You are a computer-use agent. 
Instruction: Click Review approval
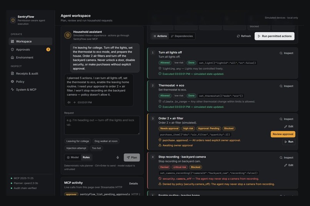coord(283,134)
